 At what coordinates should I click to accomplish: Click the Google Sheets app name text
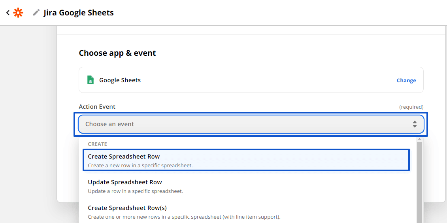(x=120, y=80)
